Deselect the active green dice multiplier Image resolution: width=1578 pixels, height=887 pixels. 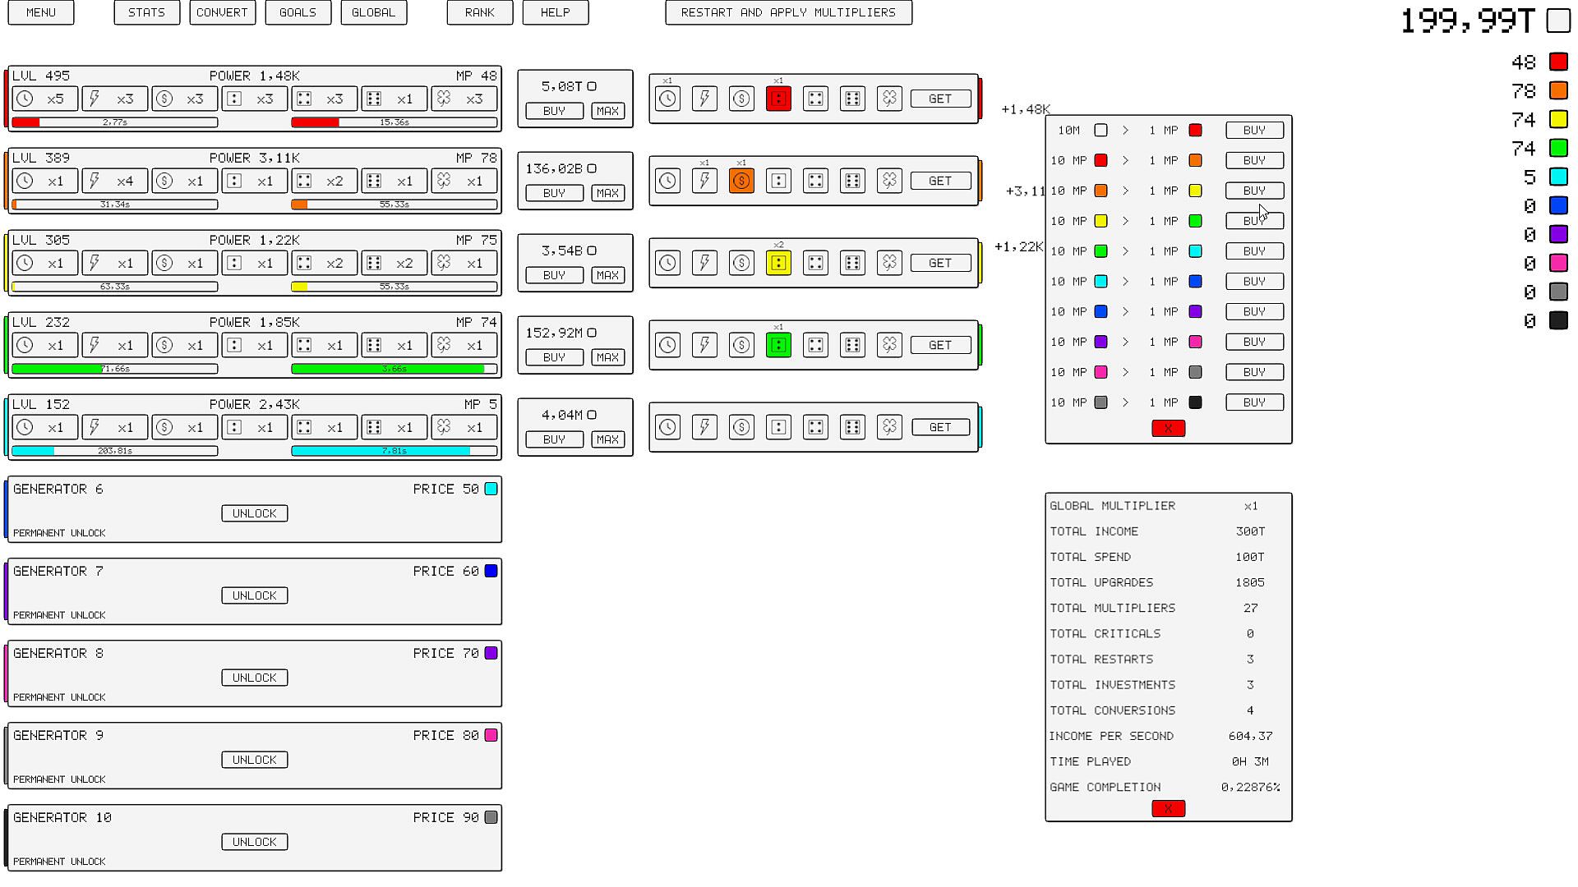tap(778, 345)
